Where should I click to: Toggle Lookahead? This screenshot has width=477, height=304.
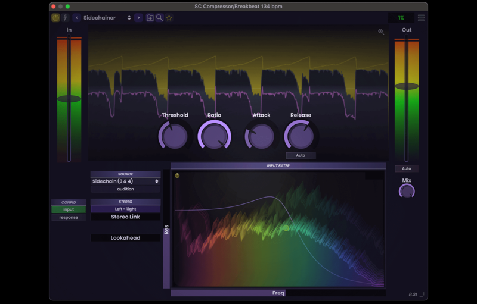(x=125, y=238)
